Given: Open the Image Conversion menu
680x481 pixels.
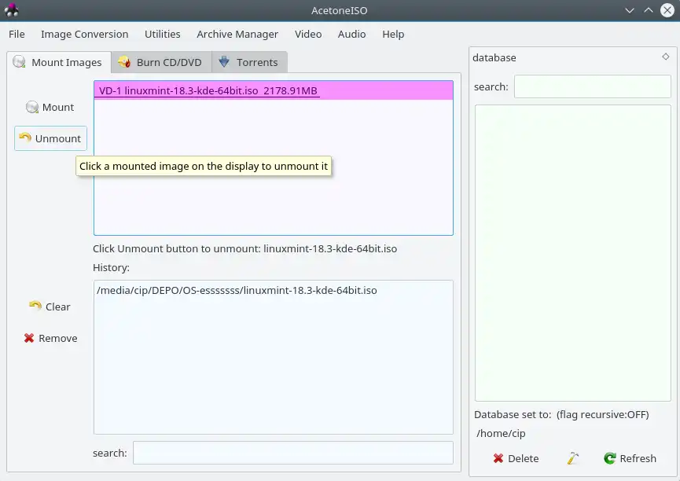Looking at the screenshot, I should (85, 35).
